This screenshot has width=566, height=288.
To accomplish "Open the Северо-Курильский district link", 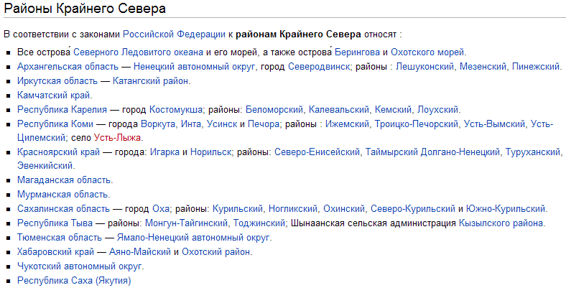I will point(413,209).
